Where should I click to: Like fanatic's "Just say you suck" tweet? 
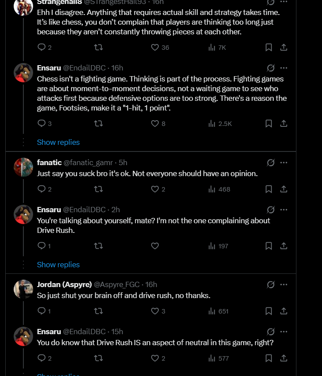(x=155, y=189)
